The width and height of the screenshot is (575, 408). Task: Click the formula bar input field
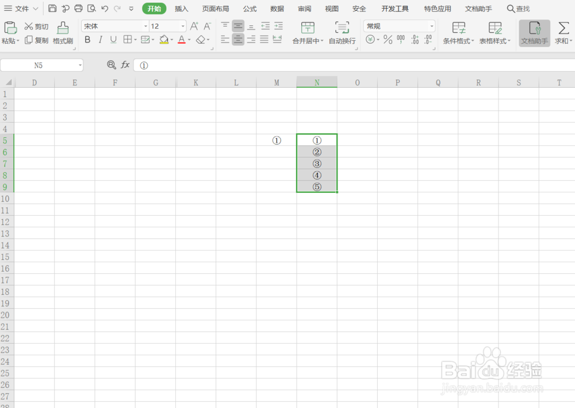pos(354,65)
